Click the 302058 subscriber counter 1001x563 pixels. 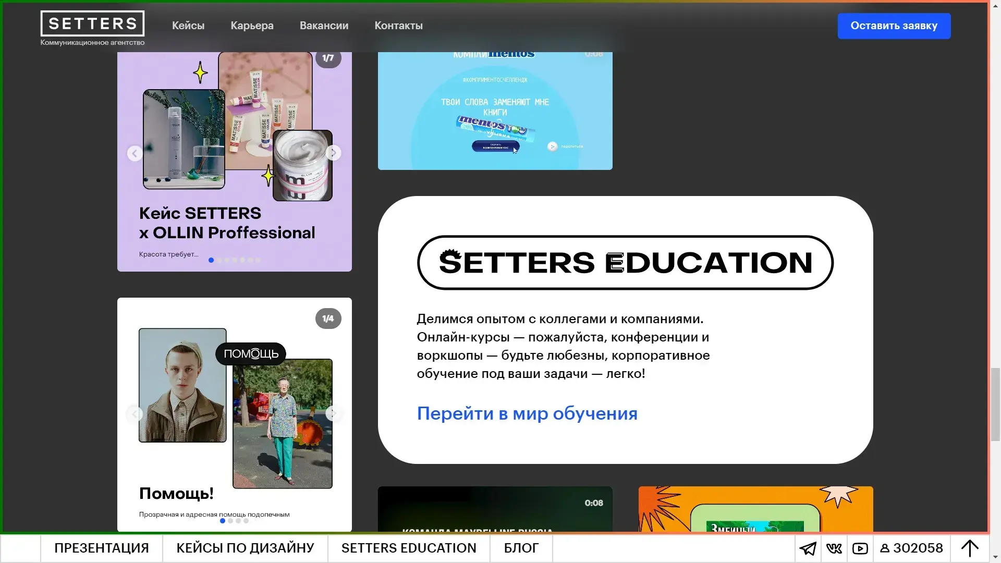[x=911, y=548]
